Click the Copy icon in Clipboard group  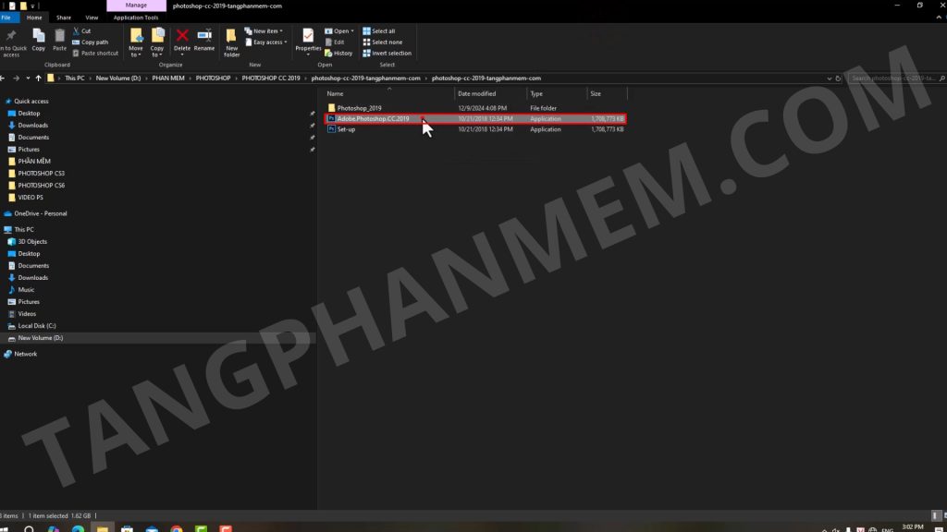(x=39, y=36)
